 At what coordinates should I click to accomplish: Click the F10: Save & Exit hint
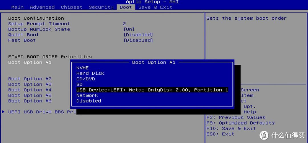231,128
